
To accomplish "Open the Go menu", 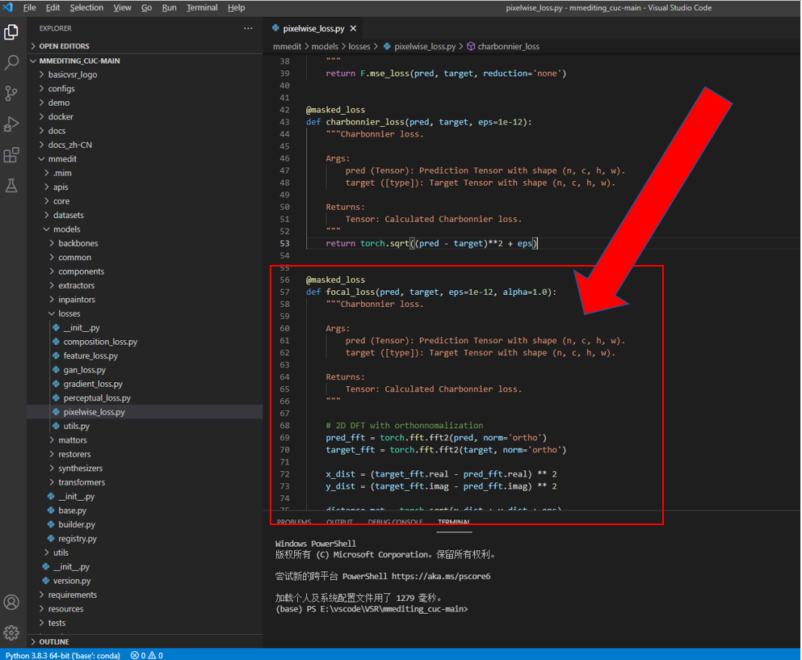I will (x=146, y=8).
